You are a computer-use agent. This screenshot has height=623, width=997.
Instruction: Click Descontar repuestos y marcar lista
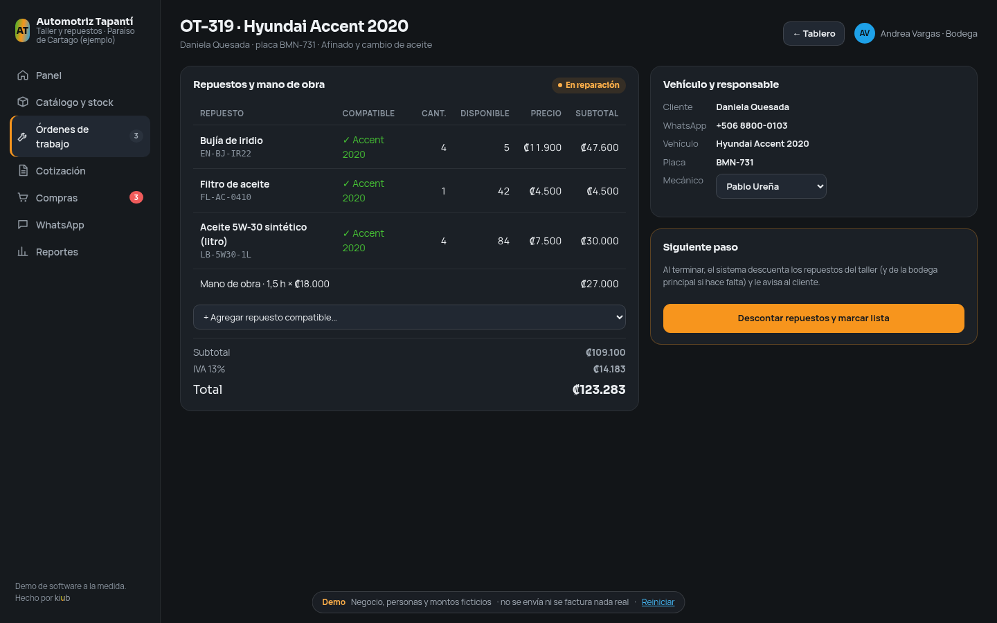pyautogui.click(x=814, y=318)
